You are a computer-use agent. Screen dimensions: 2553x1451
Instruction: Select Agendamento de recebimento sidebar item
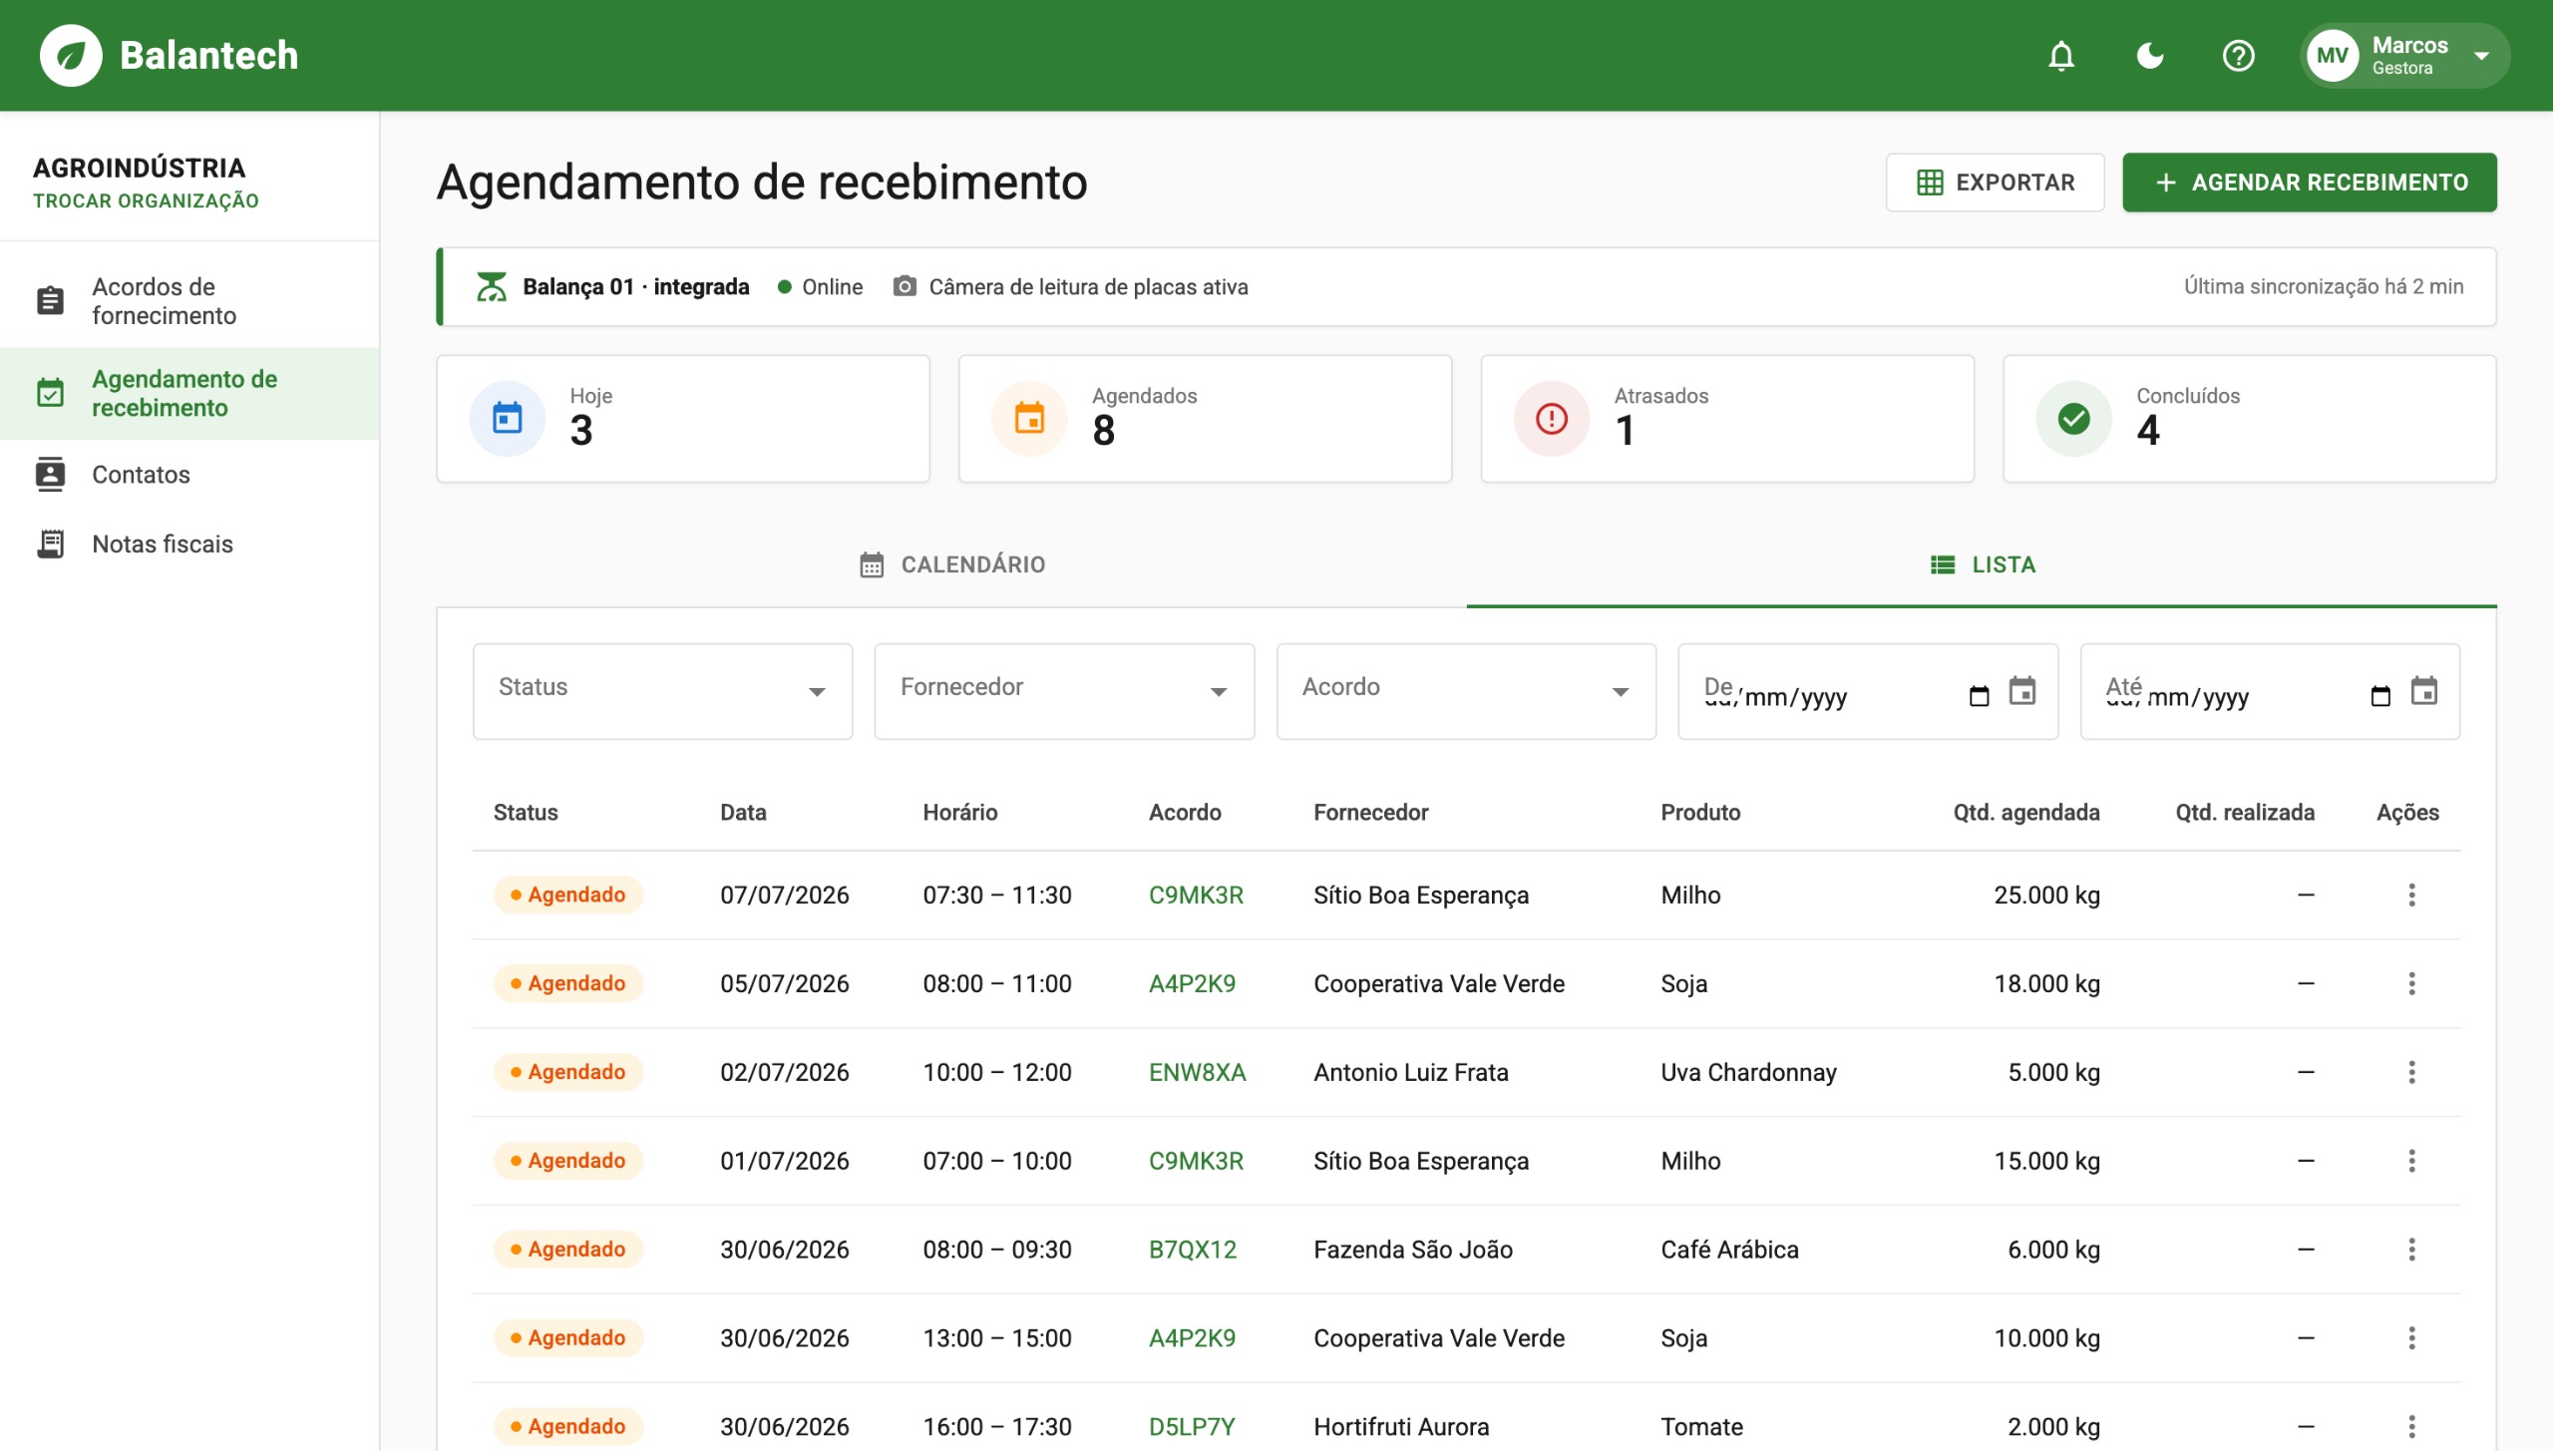(x=189, y=393)
